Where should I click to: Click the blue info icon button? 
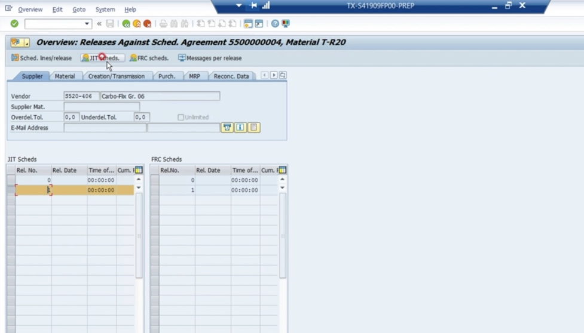click(240, 128)
